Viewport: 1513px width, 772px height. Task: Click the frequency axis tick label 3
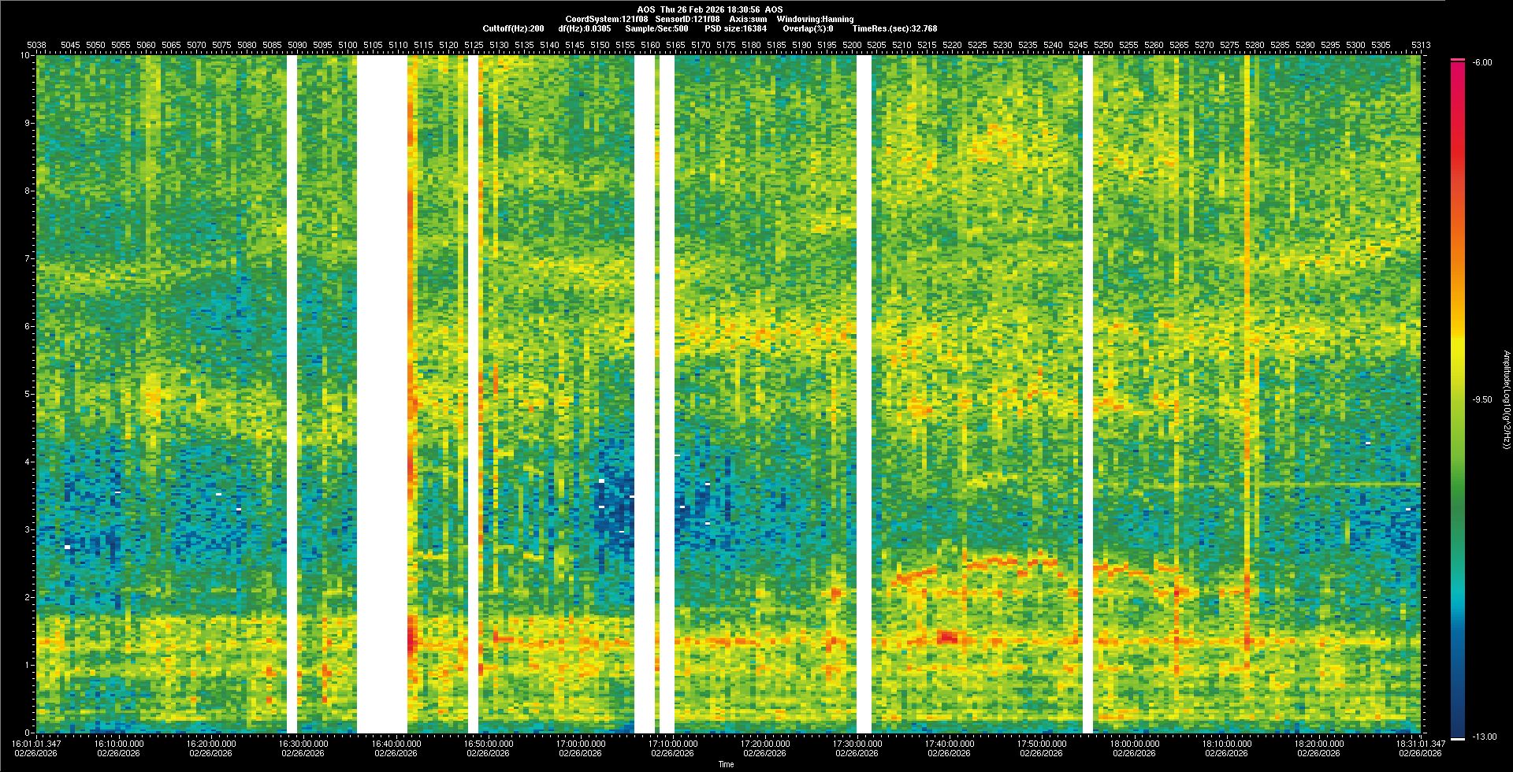click(x=28, y=529)
